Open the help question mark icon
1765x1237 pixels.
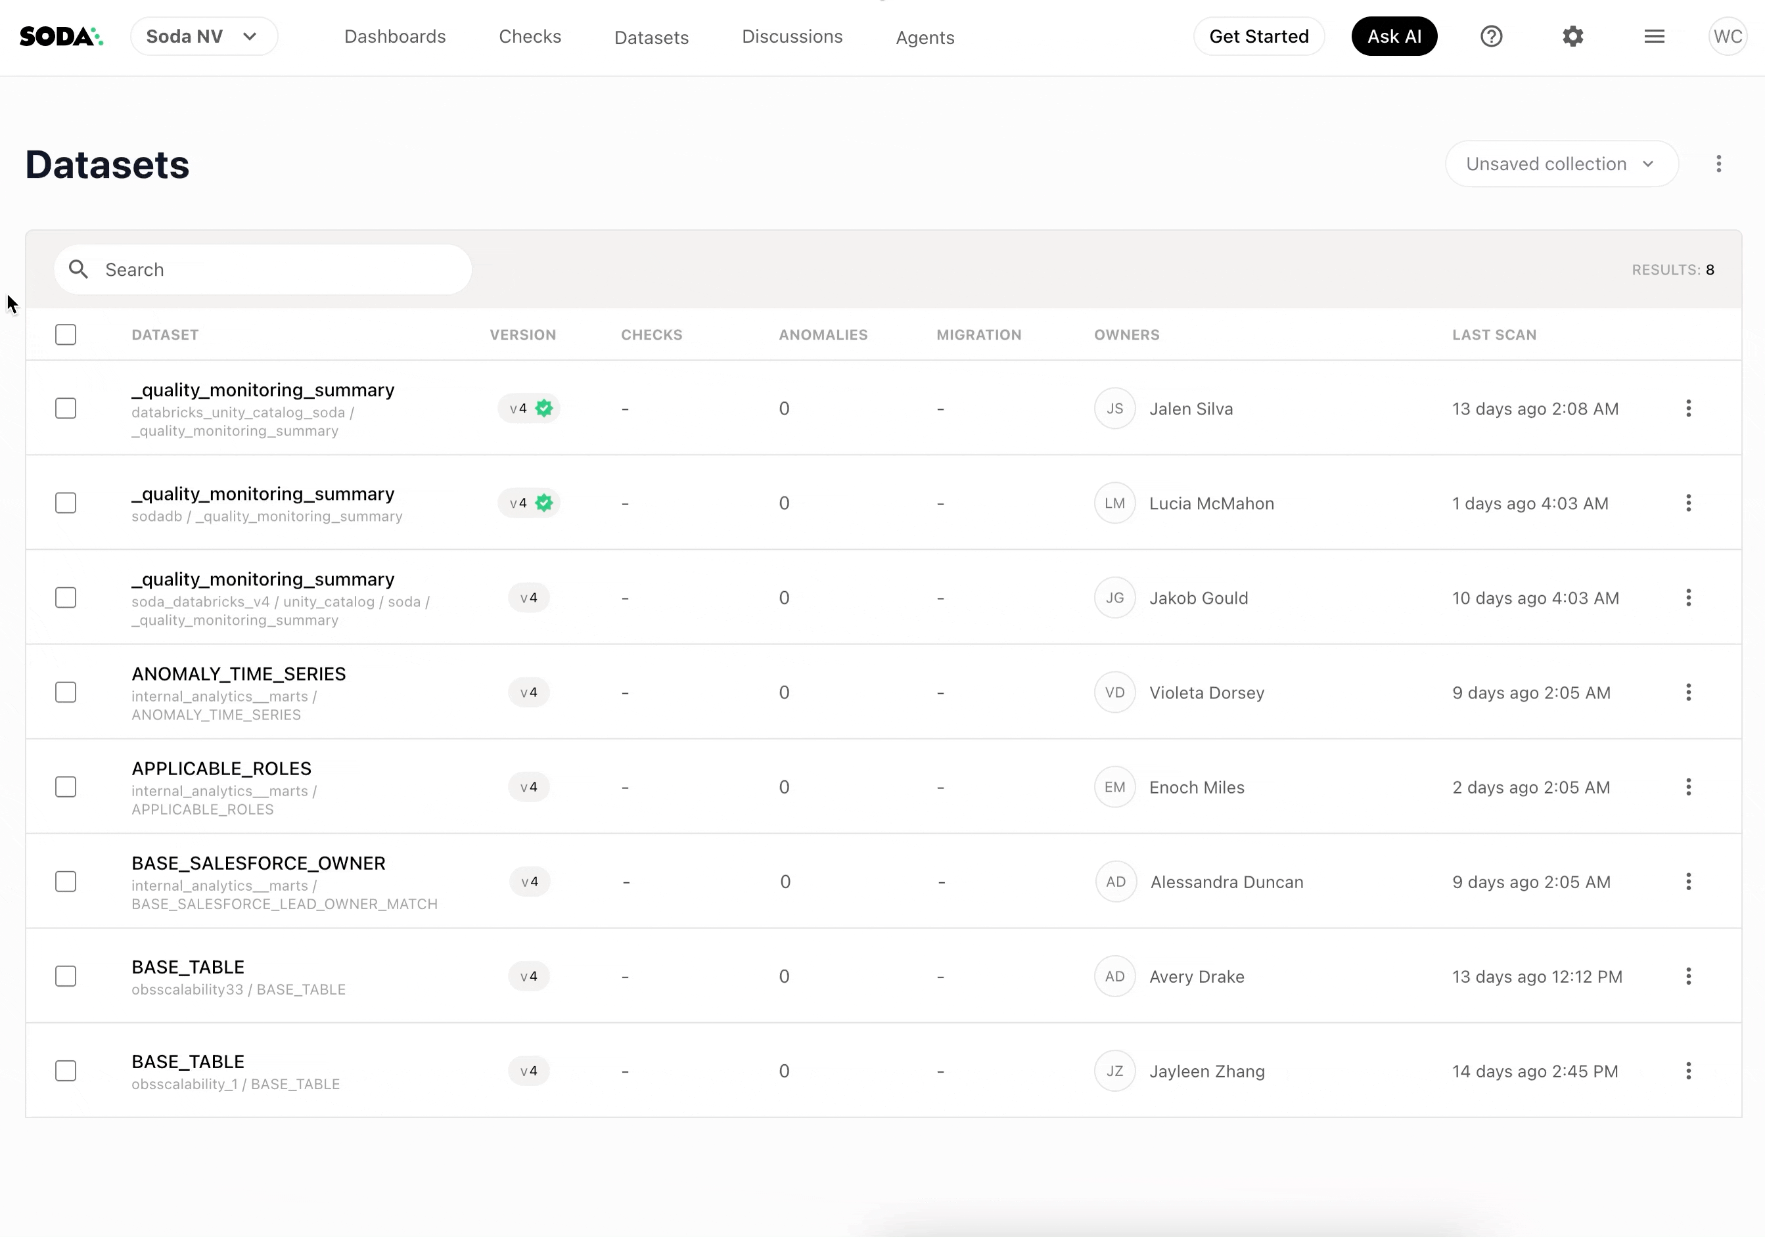pyautogui.click(x=1490, y=36)
